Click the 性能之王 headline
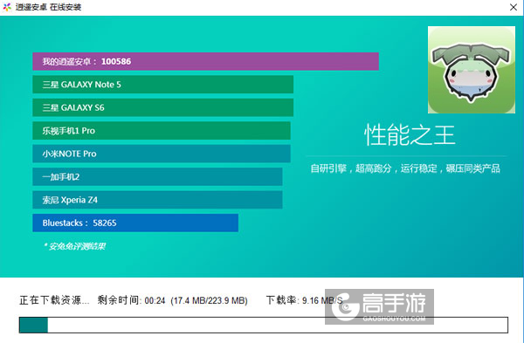This screenshot has width=524, height=343. click(x=410, y=135)
